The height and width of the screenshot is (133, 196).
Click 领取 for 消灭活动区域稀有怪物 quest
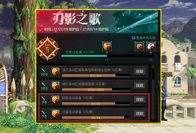pos(140,72)
